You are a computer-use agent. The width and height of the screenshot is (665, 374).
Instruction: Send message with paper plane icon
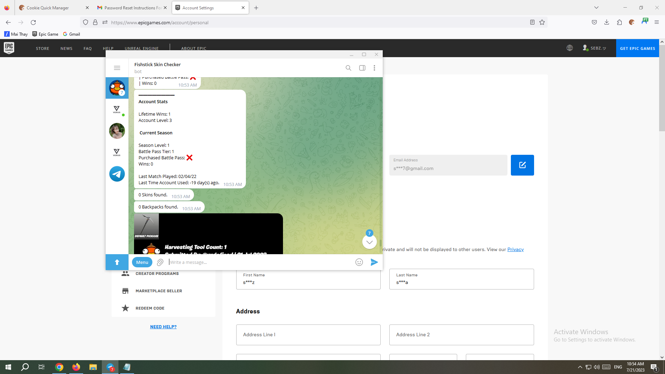(374, 262)
